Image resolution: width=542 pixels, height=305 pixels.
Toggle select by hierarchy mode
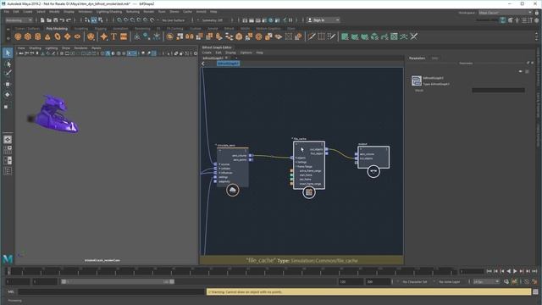[87, 20]
